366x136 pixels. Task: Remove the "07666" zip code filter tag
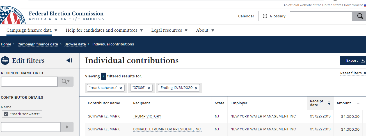click(149, 88)
